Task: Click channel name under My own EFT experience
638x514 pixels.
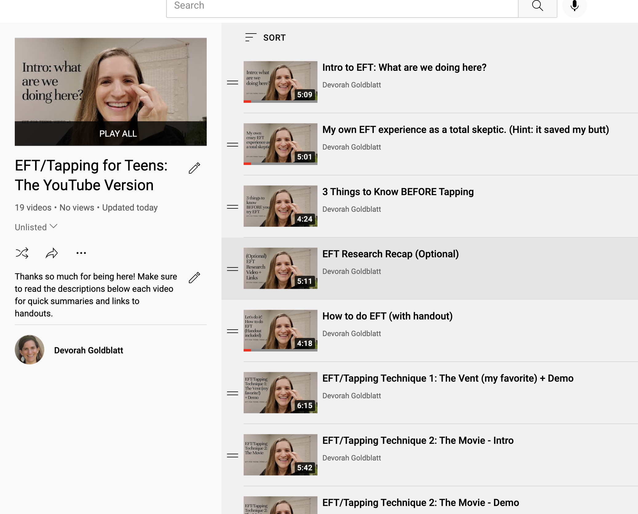Action: [352, 147]
